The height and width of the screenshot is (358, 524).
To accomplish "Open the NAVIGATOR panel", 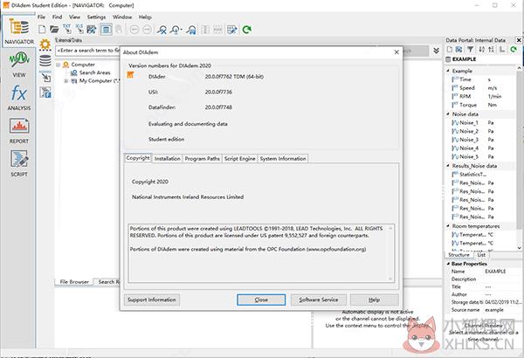I will click(x=18, y=31).
